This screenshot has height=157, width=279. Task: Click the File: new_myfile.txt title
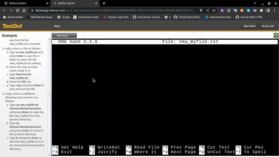tap(190, 42)
